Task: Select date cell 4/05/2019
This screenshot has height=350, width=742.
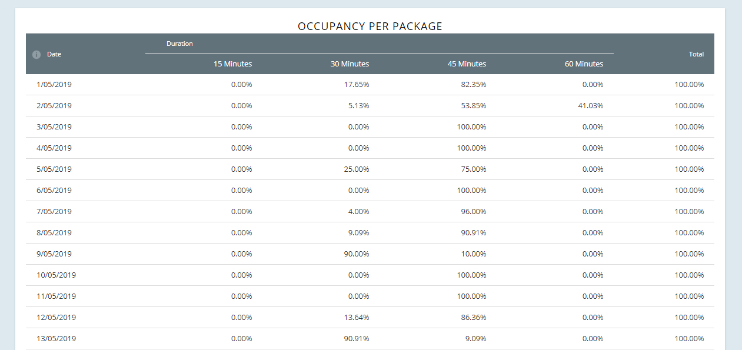Action: click(x=54, y=148)
